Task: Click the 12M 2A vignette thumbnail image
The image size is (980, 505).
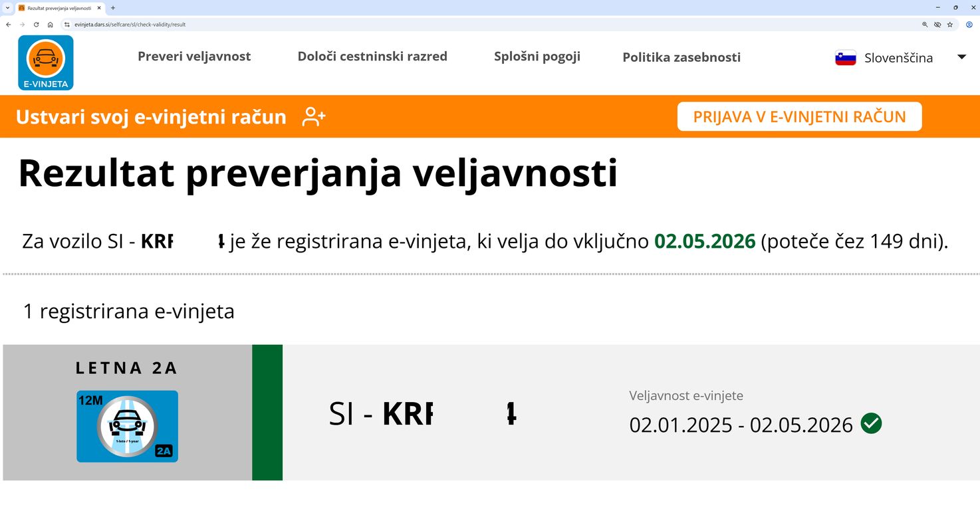Action: click(x=127, y=426)
